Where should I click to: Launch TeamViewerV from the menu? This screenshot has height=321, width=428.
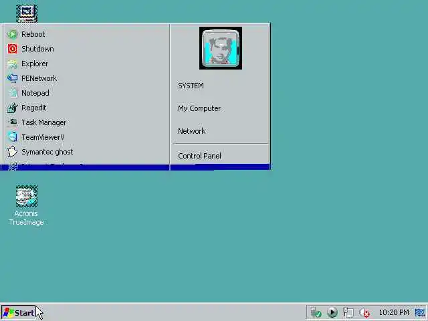pyautogui.click(x=85, y=137)
